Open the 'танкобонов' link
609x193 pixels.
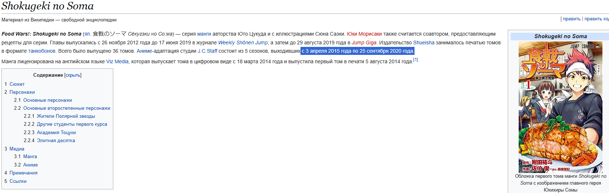point(42,51)
